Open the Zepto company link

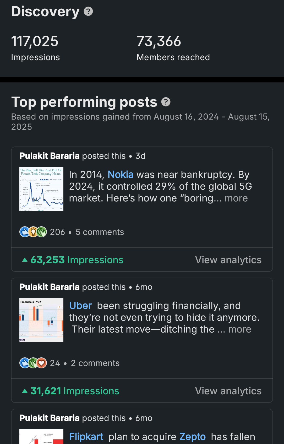click(x=193, y=437)
